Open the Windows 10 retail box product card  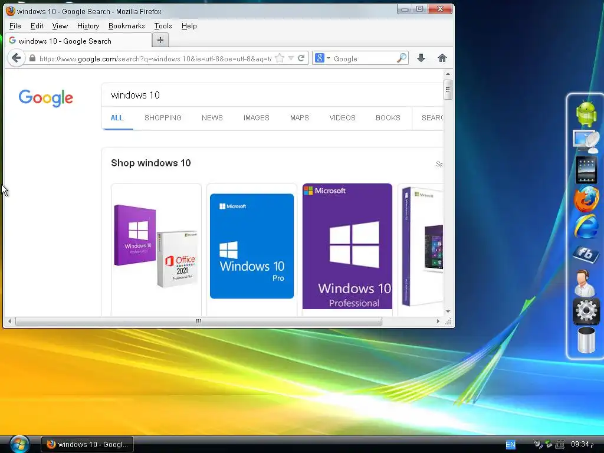[x=421, y=250]
